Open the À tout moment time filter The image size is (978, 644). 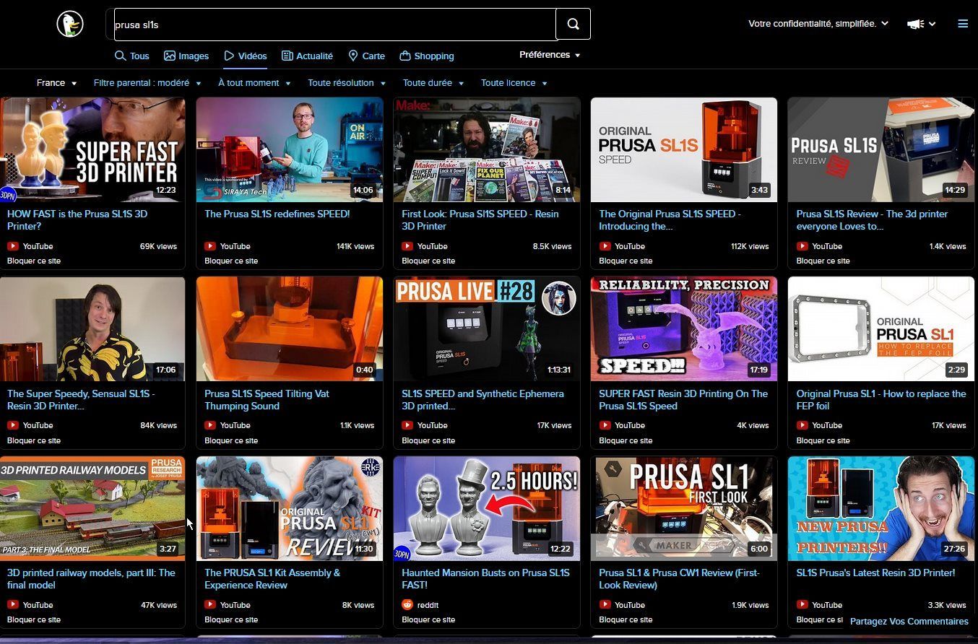254,83
